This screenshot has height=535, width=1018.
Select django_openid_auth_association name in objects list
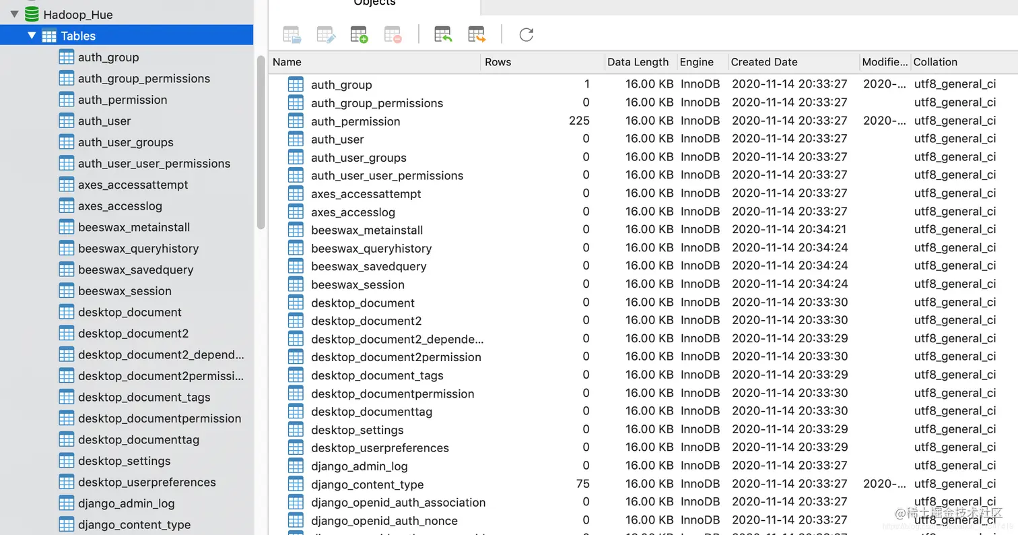click(398, 503)
